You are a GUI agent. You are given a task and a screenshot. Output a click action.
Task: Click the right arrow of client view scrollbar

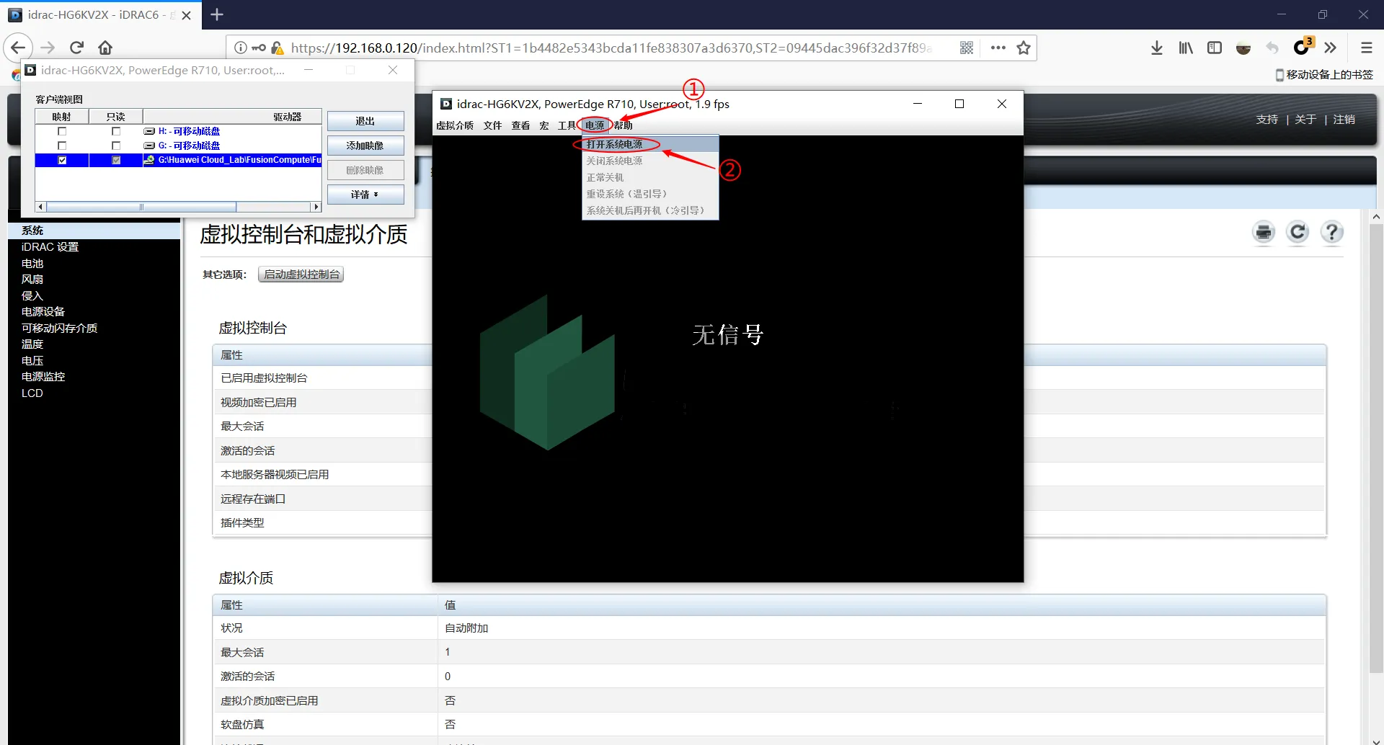tap(316, 207)
